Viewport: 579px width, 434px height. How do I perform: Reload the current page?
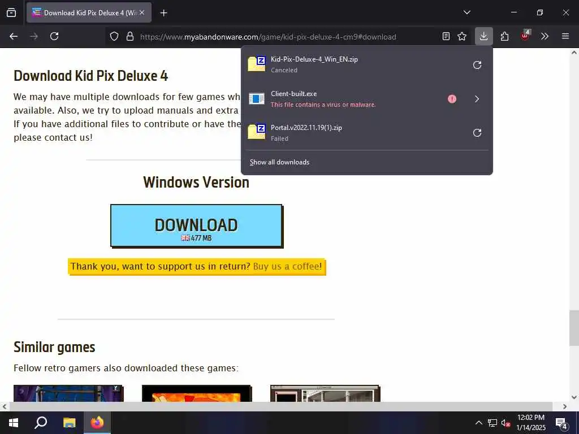(x=54, y=36)
